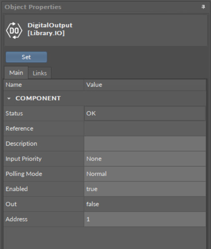
Task: Click the DigitalOutput DO component icon
Action: (14, 30)
